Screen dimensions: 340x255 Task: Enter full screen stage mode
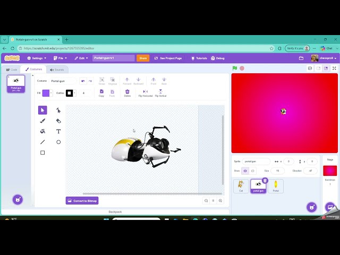click(334, 69)
